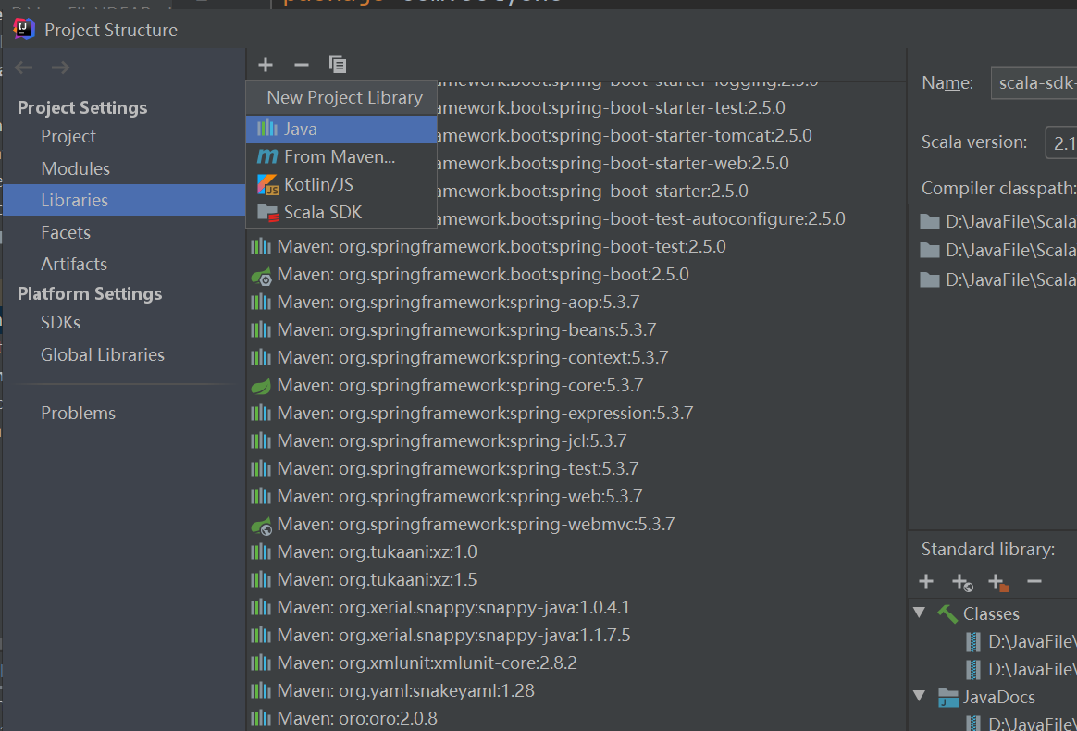The width and height of the screenshot is (1077, 731).
Task: Click the spring-boot:2.5.0 leaf gear icon
Action: (261, 276)
